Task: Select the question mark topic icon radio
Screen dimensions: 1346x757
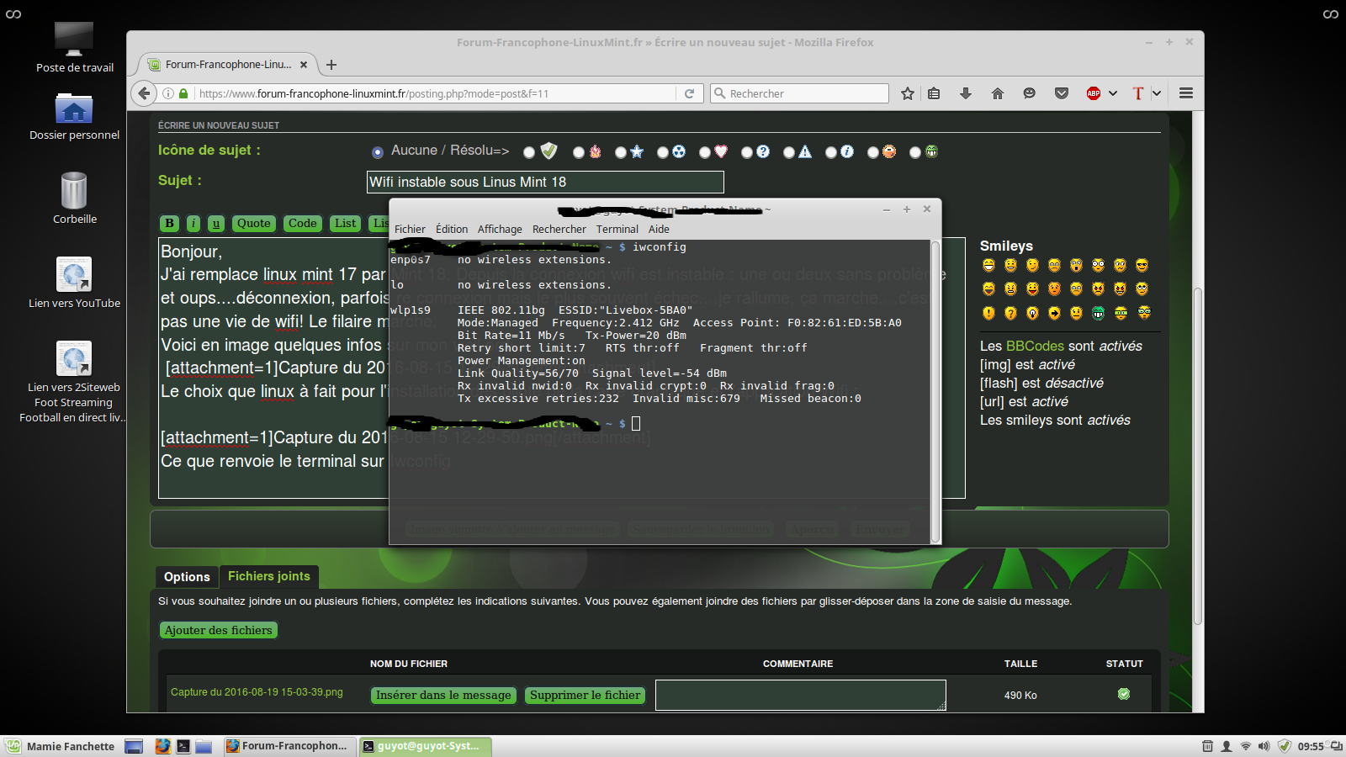Action: click(747, 152)
